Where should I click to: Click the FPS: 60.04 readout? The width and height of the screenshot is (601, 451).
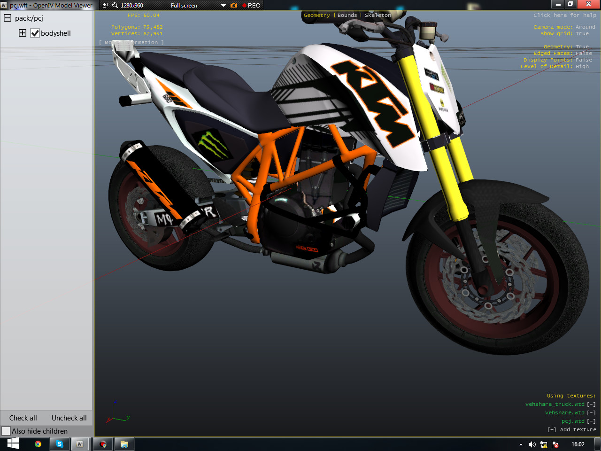point(144,16)
